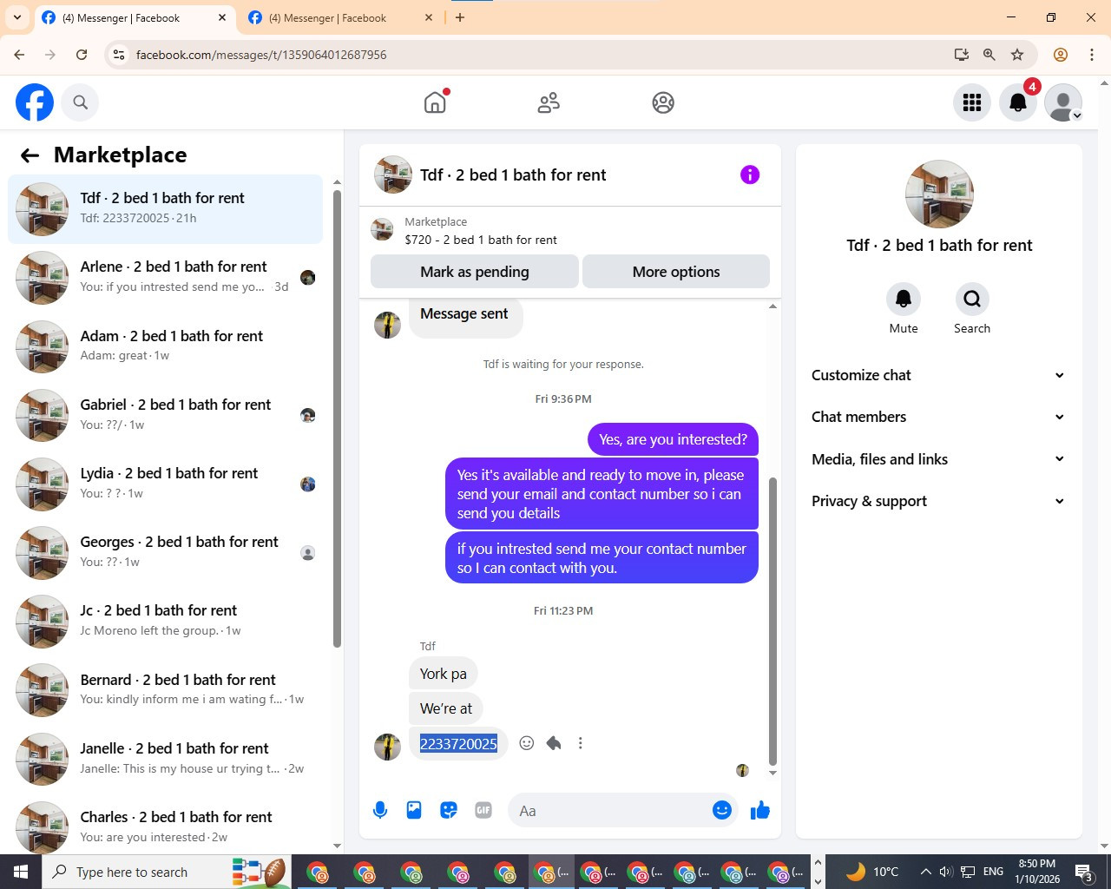This screenshot has width=1111, height=889.
Task: Open conversation info purple icon
Action: [750, 175]
